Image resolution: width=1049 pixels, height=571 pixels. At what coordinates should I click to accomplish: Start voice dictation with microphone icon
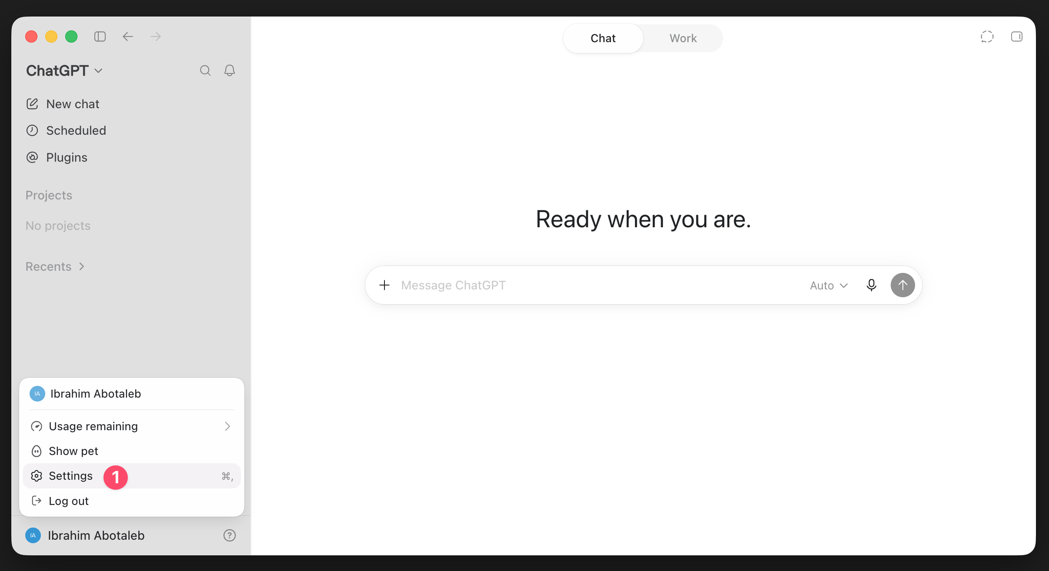pyautogui.click(x=872, y=285)
